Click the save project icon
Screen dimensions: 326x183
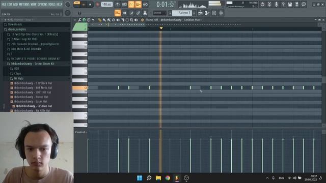click(x=290, y=4)
